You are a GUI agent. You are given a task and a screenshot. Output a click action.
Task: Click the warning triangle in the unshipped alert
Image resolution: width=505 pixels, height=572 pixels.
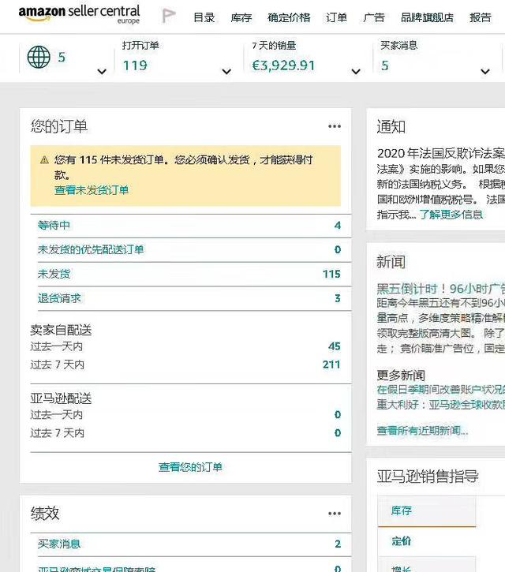tap(44, 160)
